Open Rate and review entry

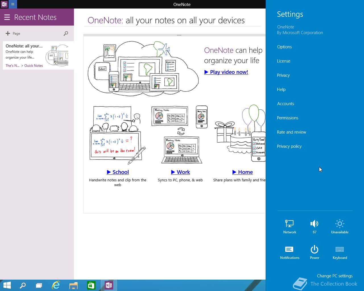(291, 132)
